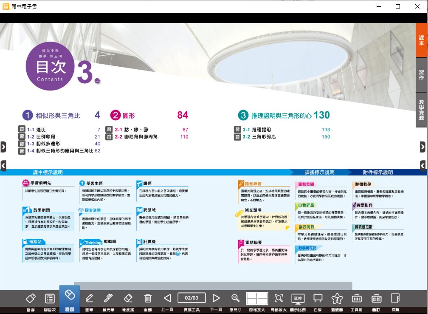Viewport: 428px width, 314px height.
Task: Click the 習 icon beside 3-1 推理證明
Action: pos(237,130)
